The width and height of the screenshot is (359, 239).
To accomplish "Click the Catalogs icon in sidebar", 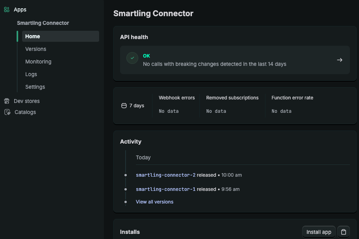I will pos(7,112).
